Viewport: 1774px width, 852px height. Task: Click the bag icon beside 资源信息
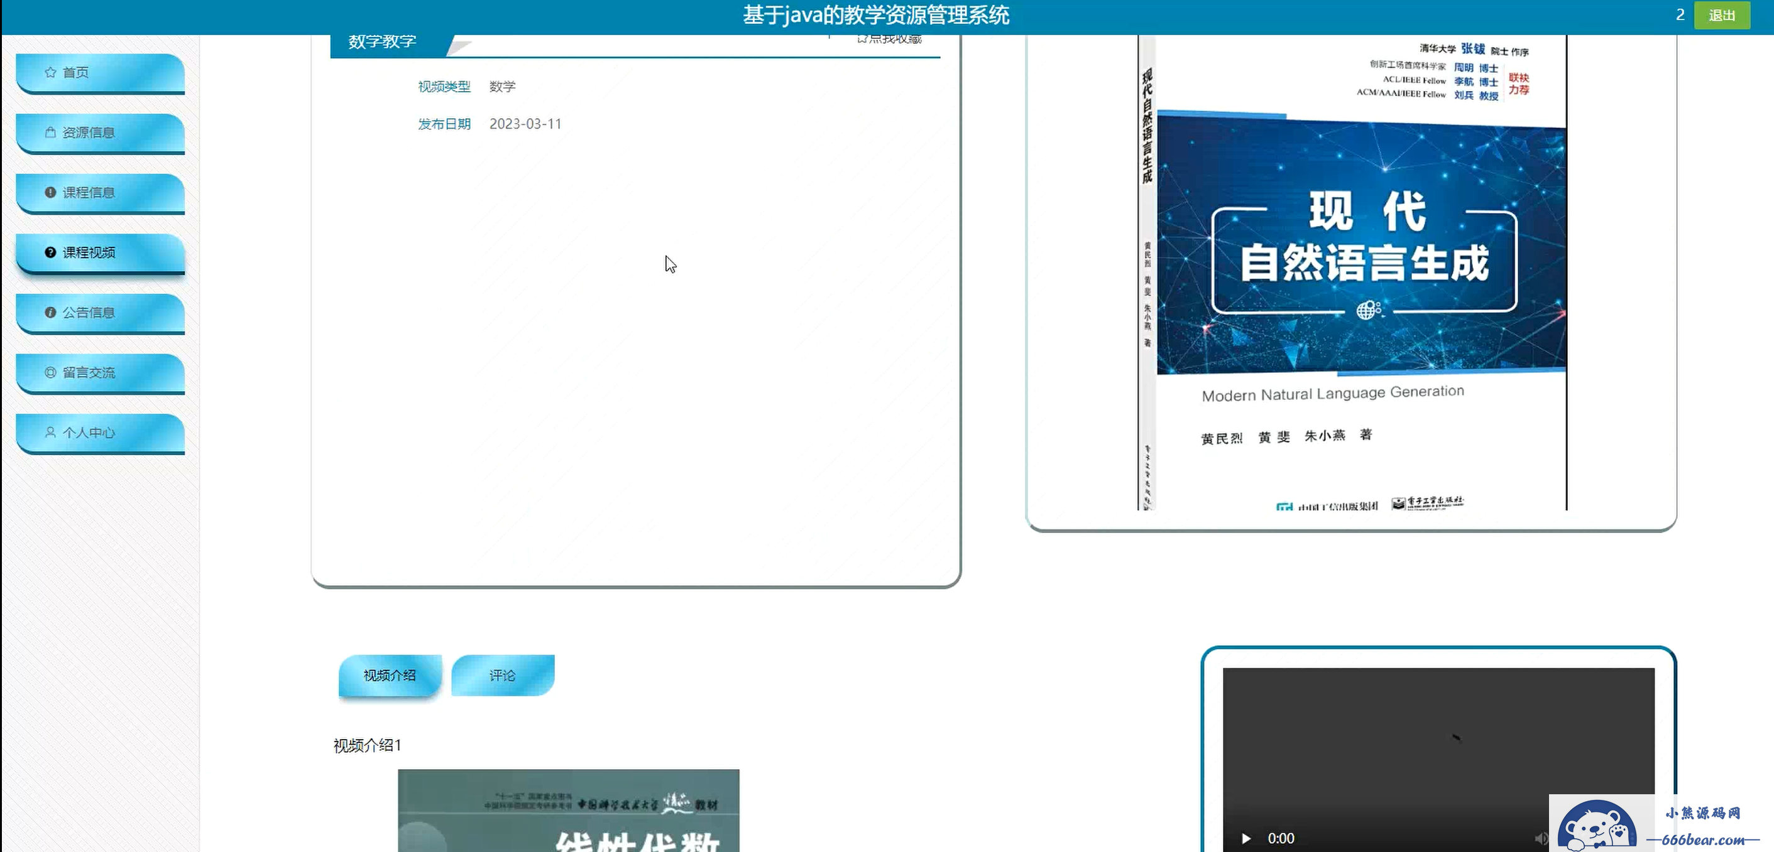tap(50, 132)
